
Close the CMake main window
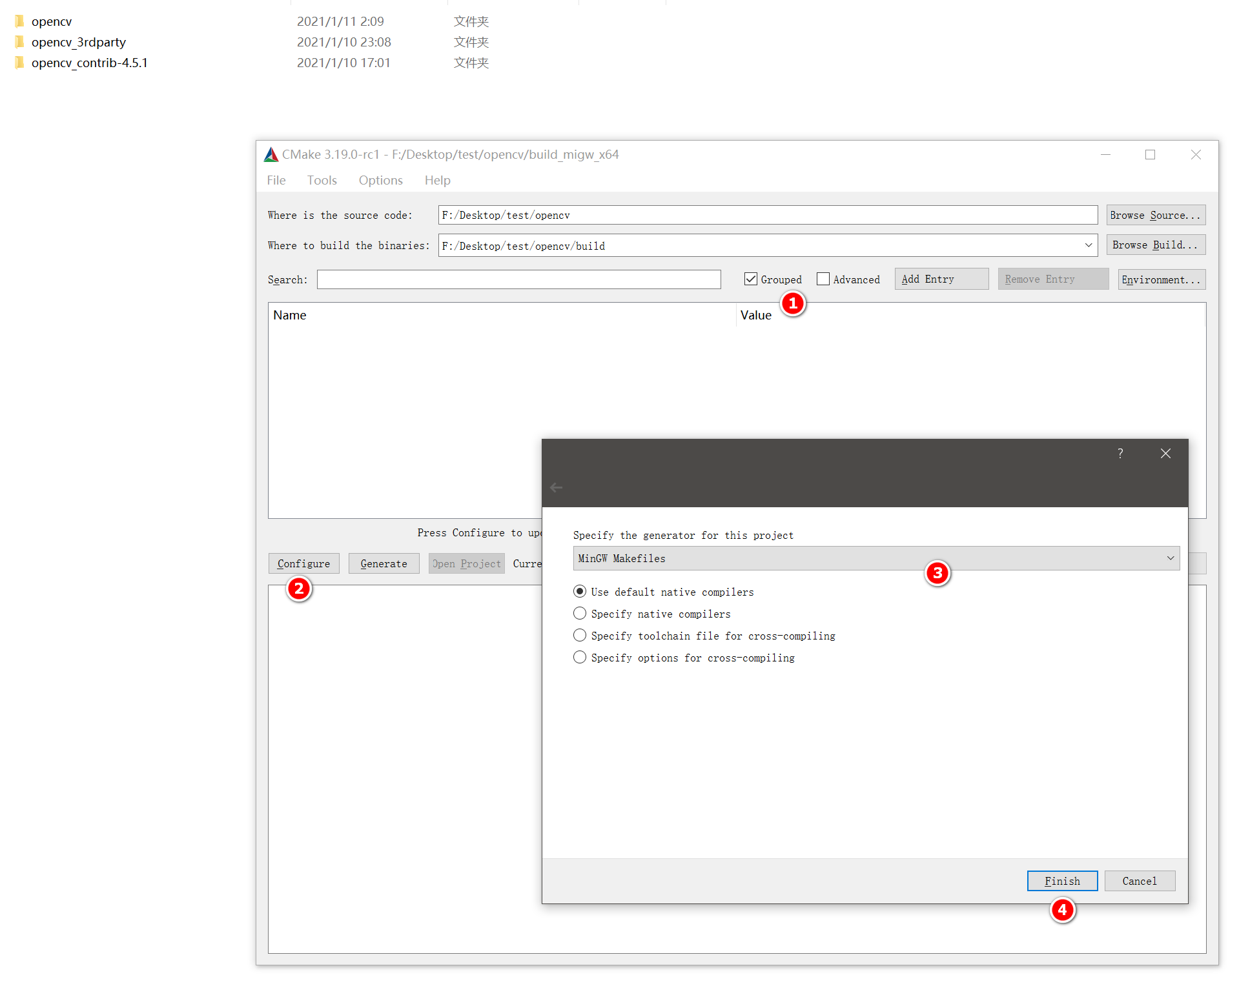click(1196, 154)
